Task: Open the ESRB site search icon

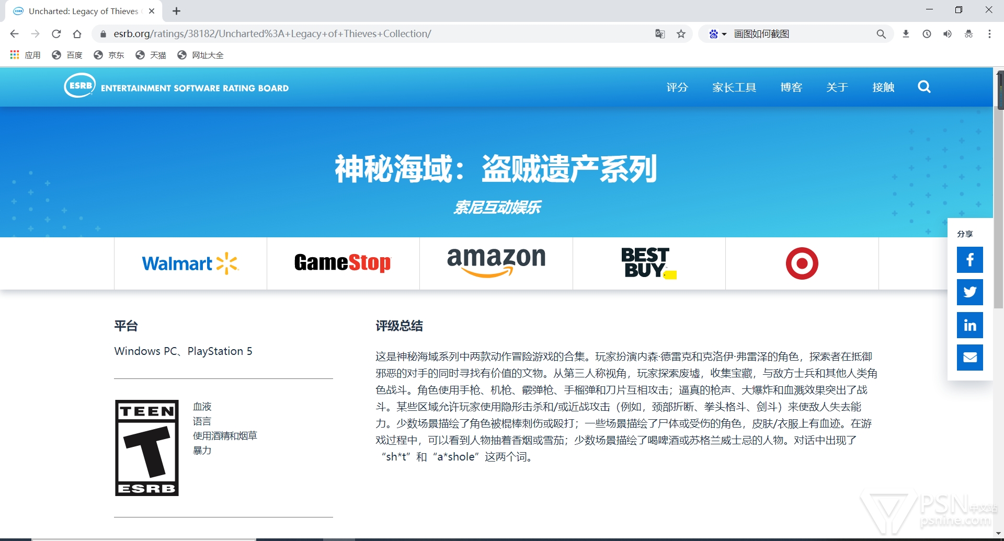Action: click(x=924, y=87)
